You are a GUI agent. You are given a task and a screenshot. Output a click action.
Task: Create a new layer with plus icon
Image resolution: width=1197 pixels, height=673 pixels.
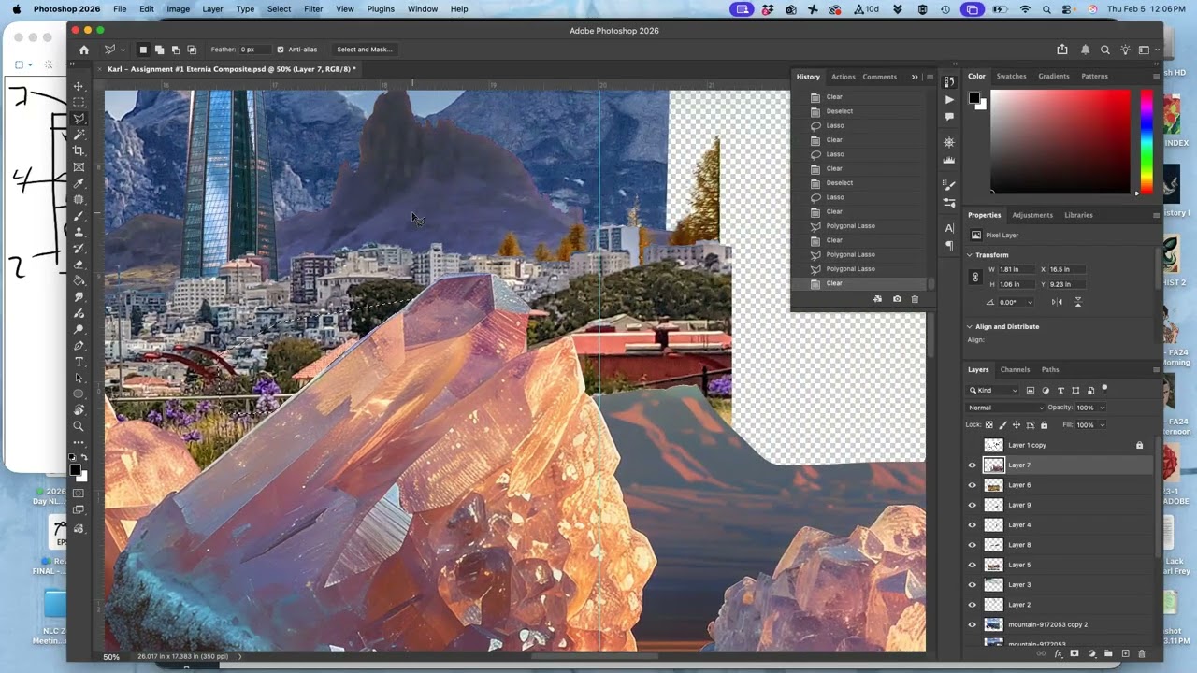pyautogui.click(x=1125, y=653)
